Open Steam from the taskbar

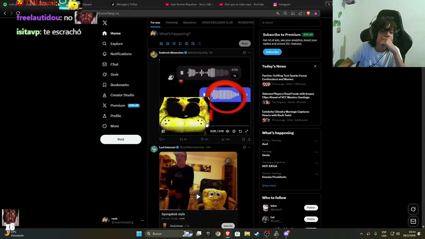257,234
